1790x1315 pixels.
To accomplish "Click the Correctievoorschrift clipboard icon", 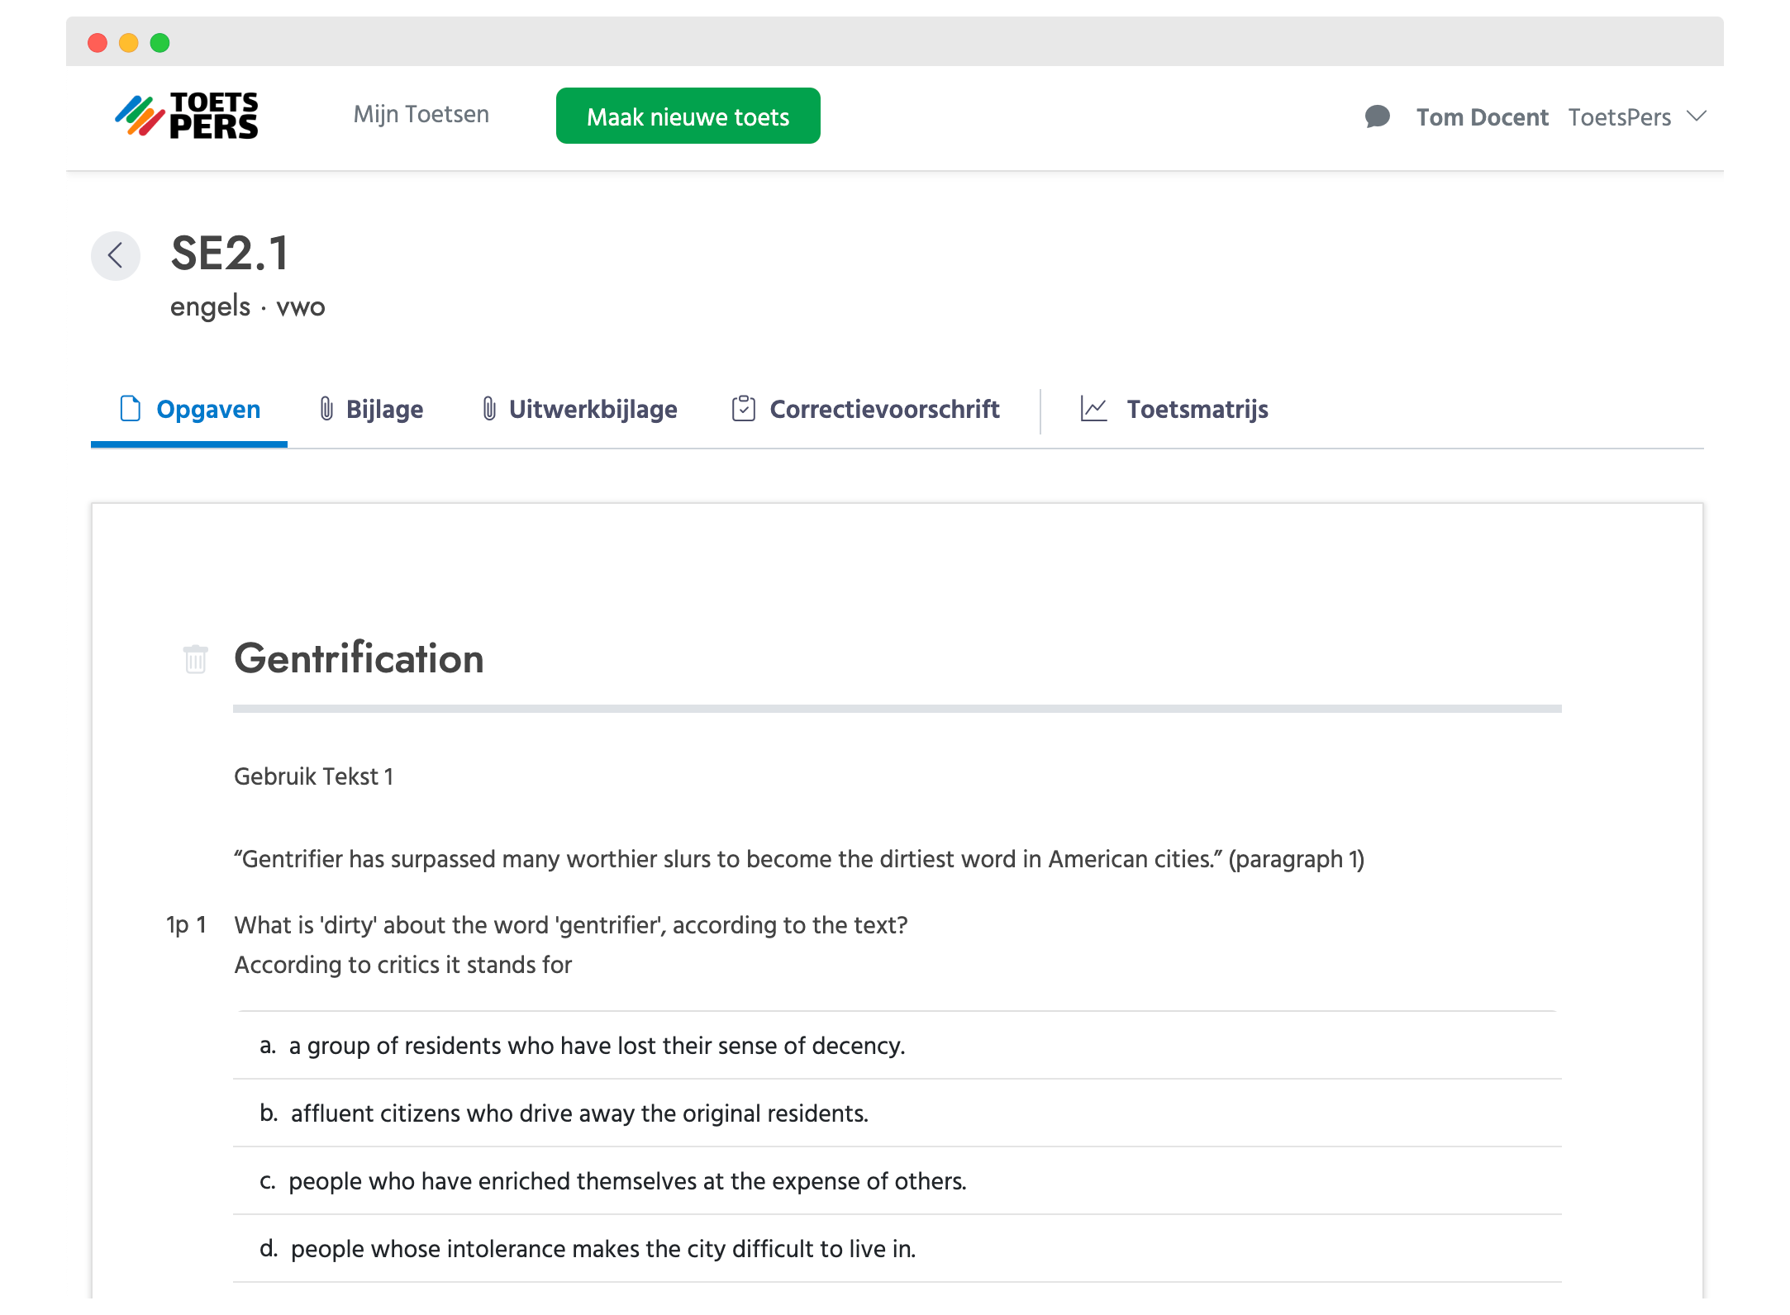I will [x=743, y=409].
